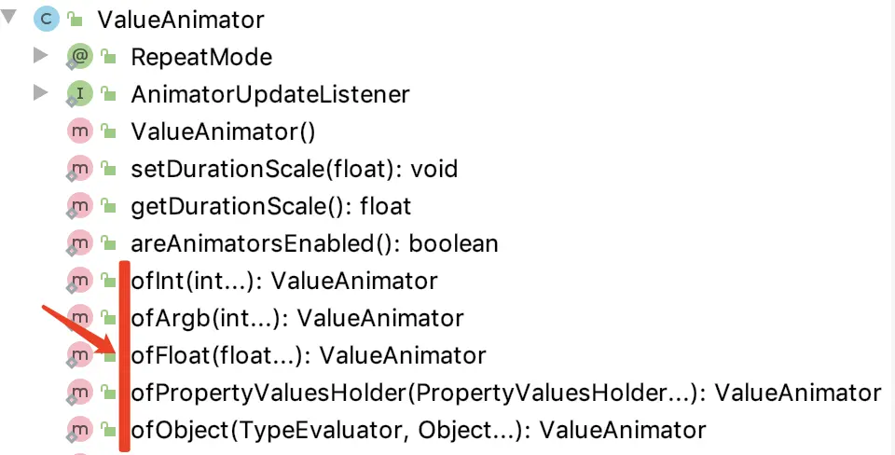Viewport: 895px width, 455px height.
Task: Click the public lock icon beside ValueAnimator class
Action: pos(76,20)
